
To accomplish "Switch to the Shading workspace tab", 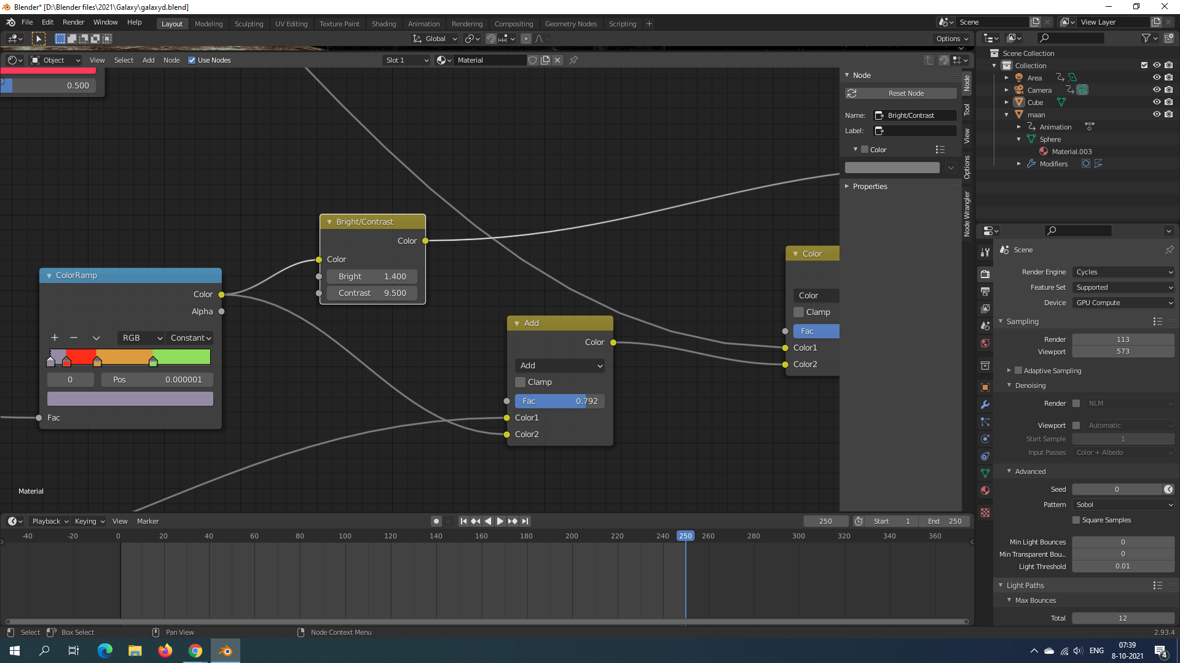I will [383, 24].
